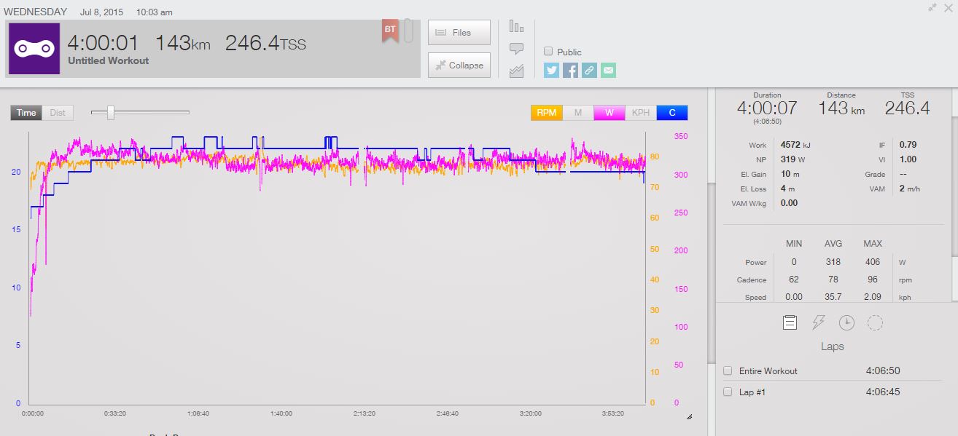
Task: Share workout by email icon
Action: (x=608, y=70)
